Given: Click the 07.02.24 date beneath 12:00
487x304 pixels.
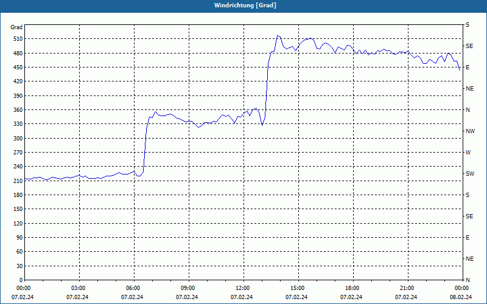Looking at the screenshot, I should 242,297.
